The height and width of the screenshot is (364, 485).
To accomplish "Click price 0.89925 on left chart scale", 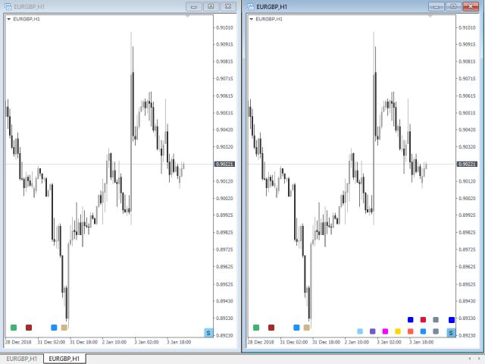I will coord(224,215).
